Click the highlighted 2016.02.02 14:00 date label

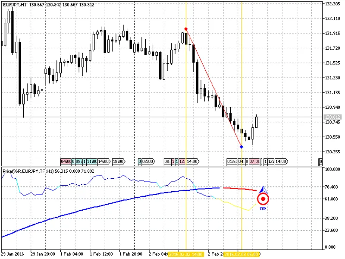tap(186, 254)
